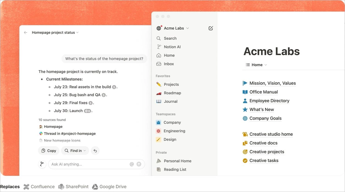Click the @ mention icon in AI input
The width and height of the screenshot is (345, 192).
click(x=132, y=164)
